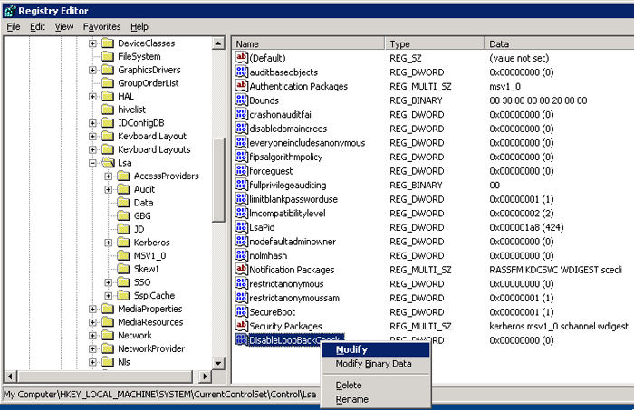Expand the AccessProviders subkey
This screenshot has height=410, width=634.
[109, 176]
